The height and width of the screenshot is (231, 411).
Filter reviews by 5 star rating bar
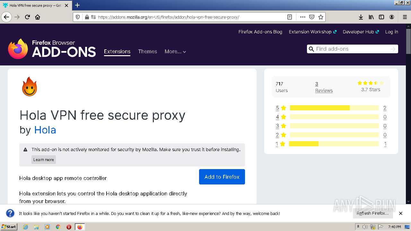click(334, 108)
